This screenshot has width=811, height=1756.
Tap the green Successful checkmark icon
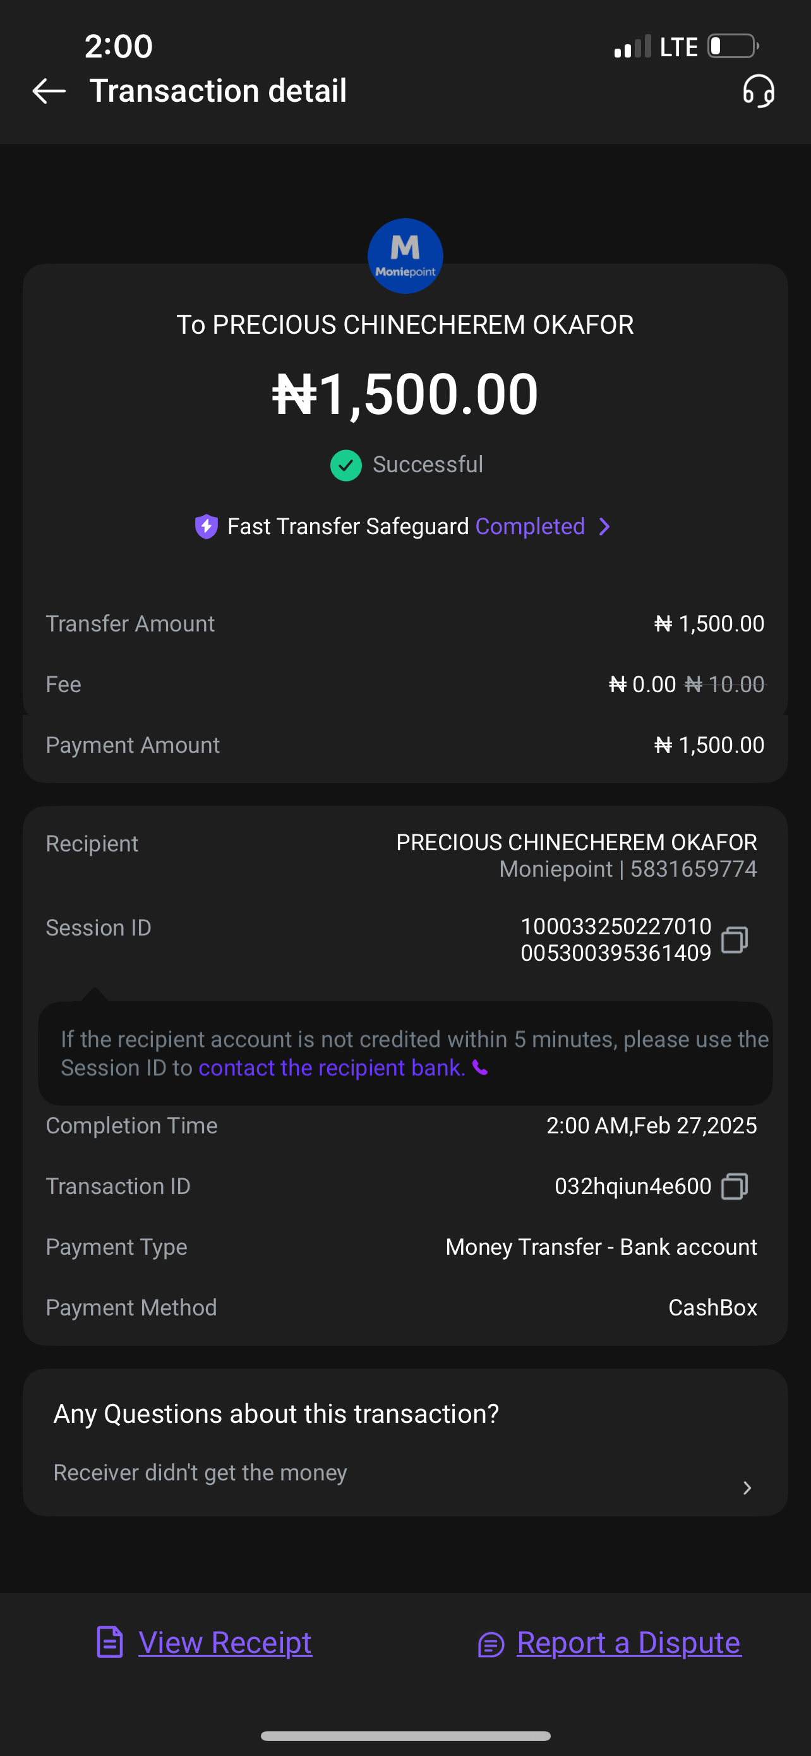pos(346,465)
